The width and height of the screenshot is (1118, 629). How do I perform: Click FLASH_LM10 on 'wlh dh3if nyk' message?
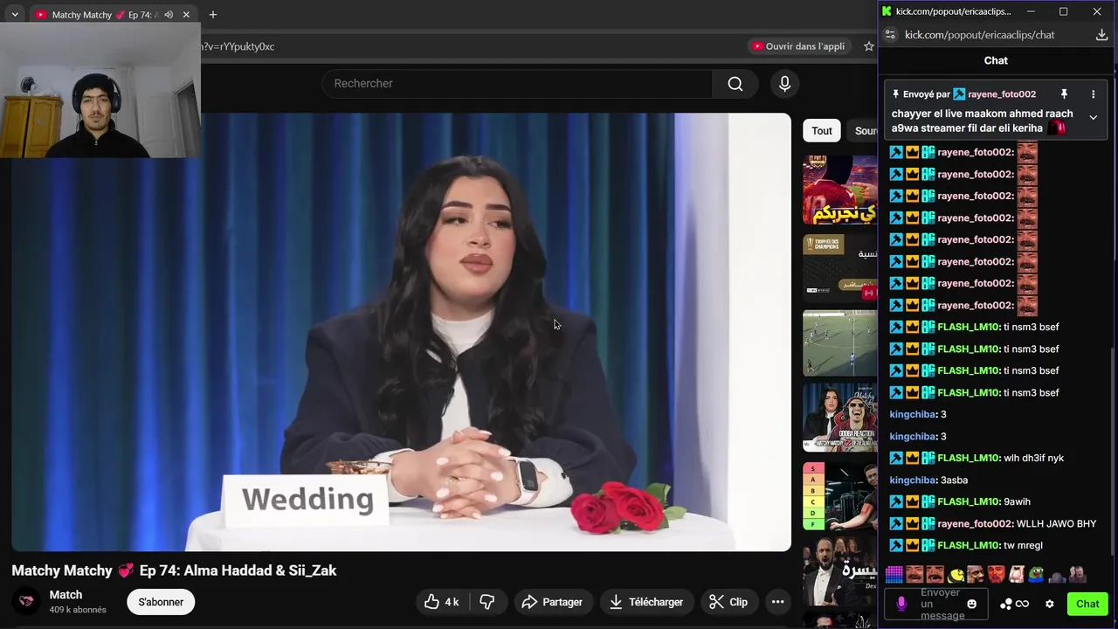click(x=968, y=458)
